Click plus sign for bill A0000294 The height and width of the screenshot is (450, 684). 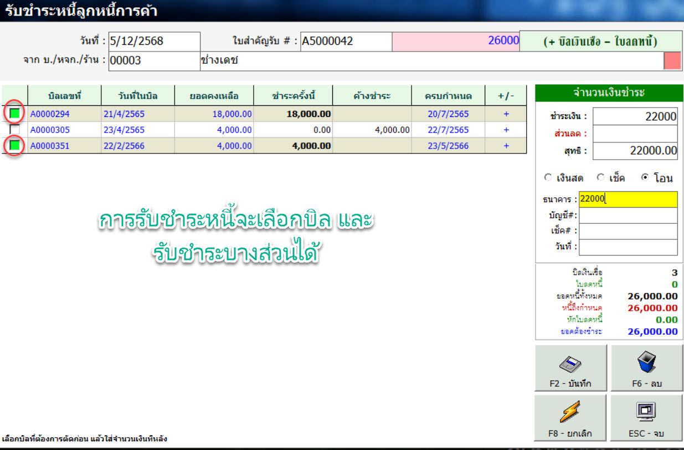pyautogui.click(x=506, y=114)
